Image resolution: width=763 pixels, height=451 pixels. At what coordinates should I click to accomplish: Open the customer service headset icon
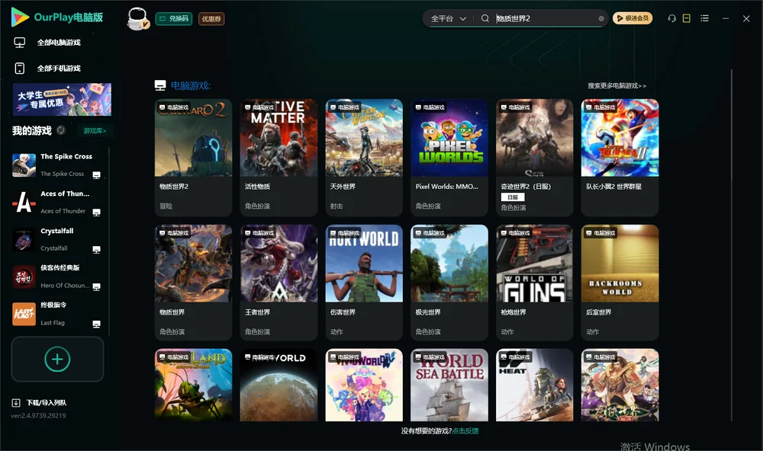(672, 18)
